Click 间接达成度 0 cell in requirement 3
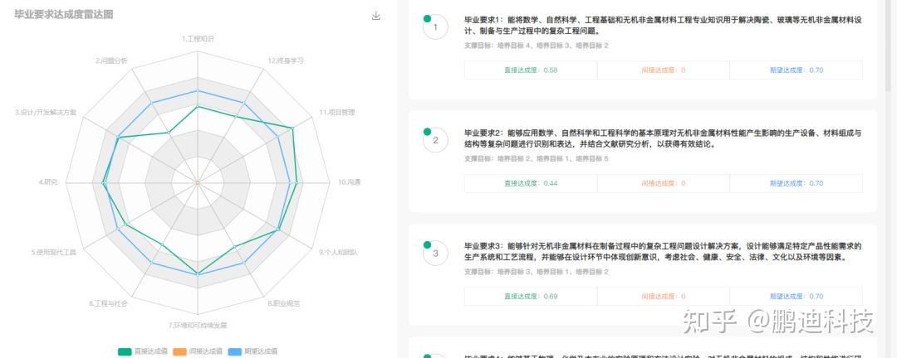 (663, 297)
